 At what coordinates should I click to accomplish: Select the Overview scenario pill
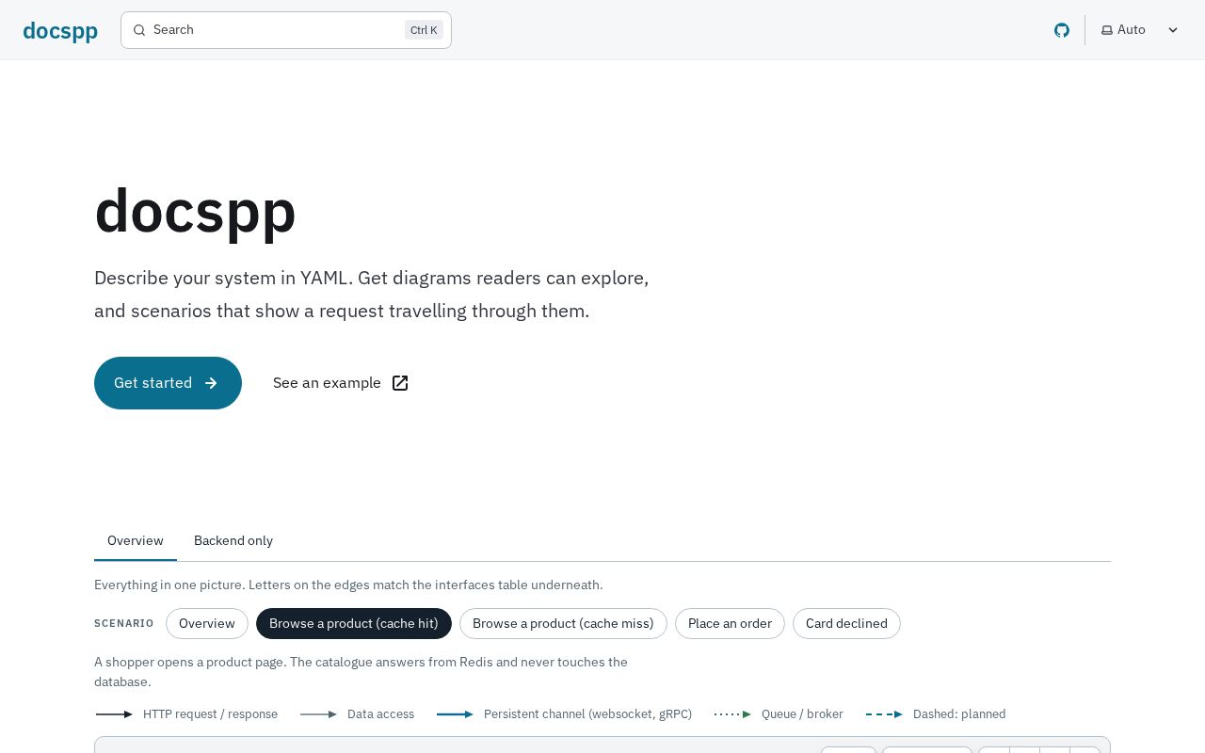coord(207,623)
